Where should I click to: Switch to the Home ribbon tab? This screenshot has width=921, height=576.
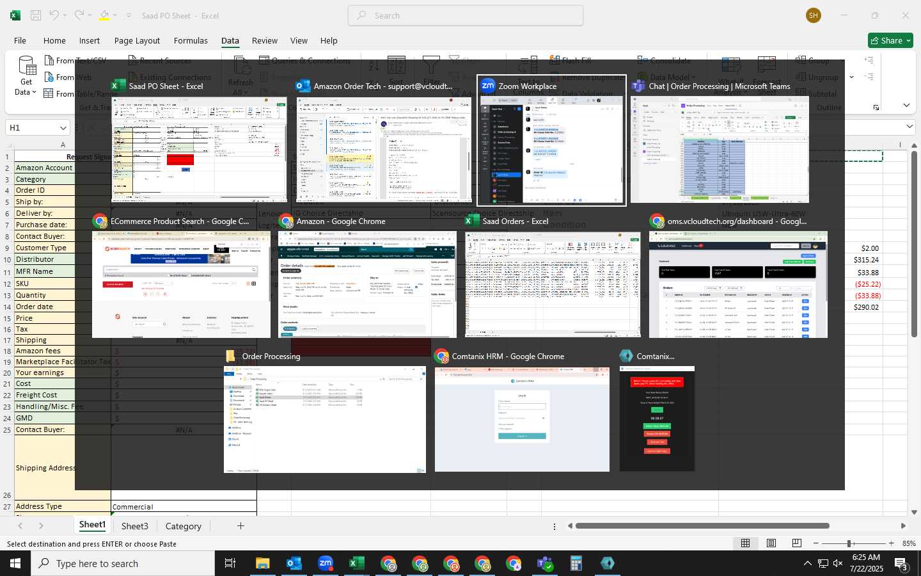(54, 40)
